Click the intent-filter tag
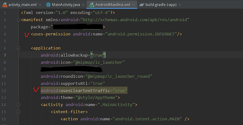Image resolution: width=243 pixels, height=125 pixels. click(69, 112)
